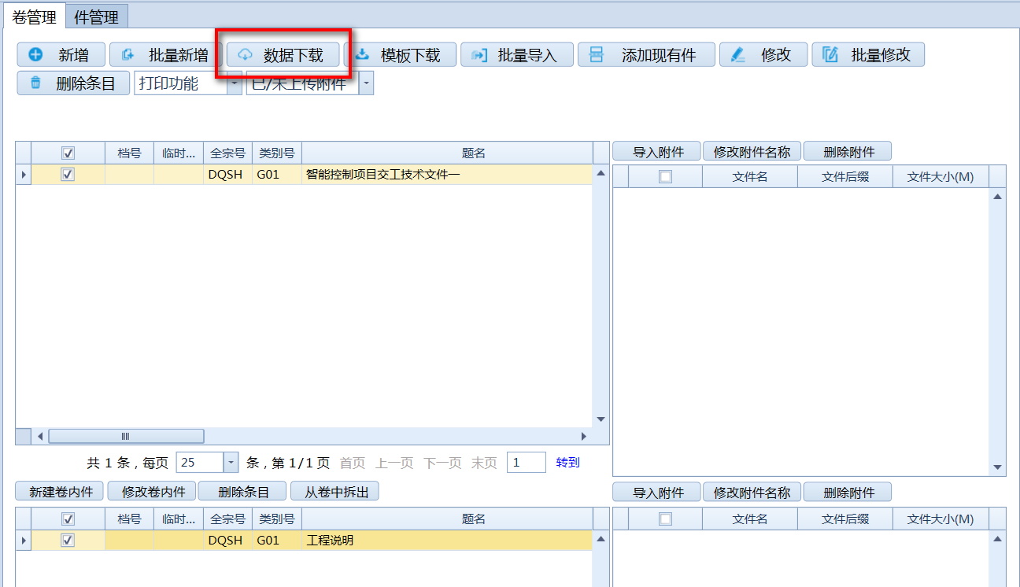The height and width of the screenshot is (587, 1020).
Task: Click the cloud icon for 数据下载
Action: 246,54
